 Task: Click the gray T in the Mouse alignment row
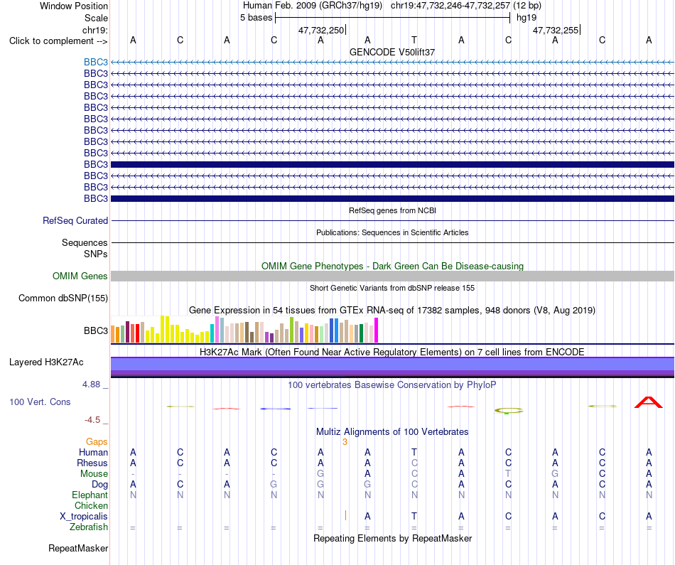click(509, 474)
